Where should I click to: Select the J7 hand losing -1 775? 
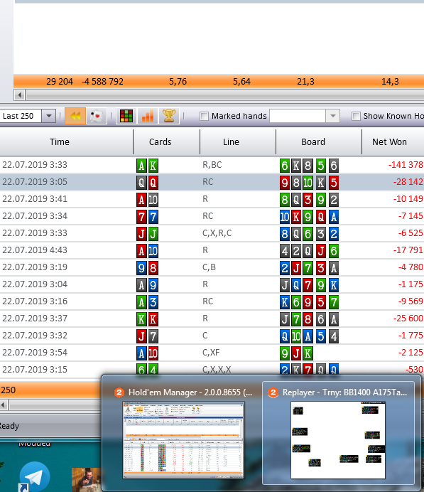pos(212,336)
